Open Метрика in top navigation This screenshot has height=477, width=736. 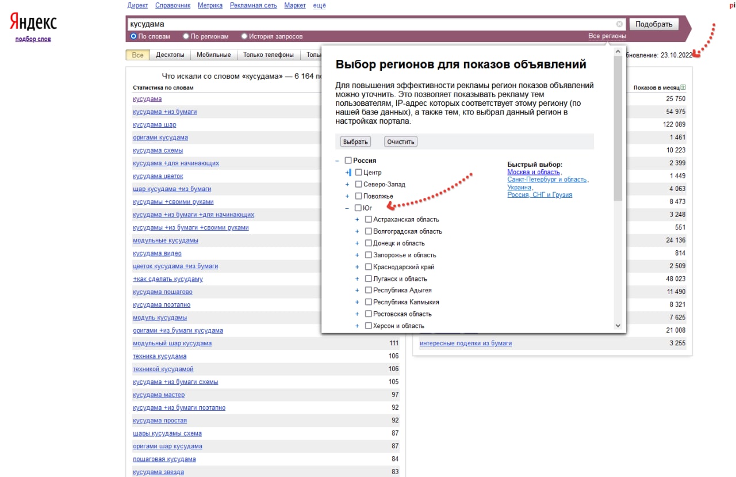(210, 5)
